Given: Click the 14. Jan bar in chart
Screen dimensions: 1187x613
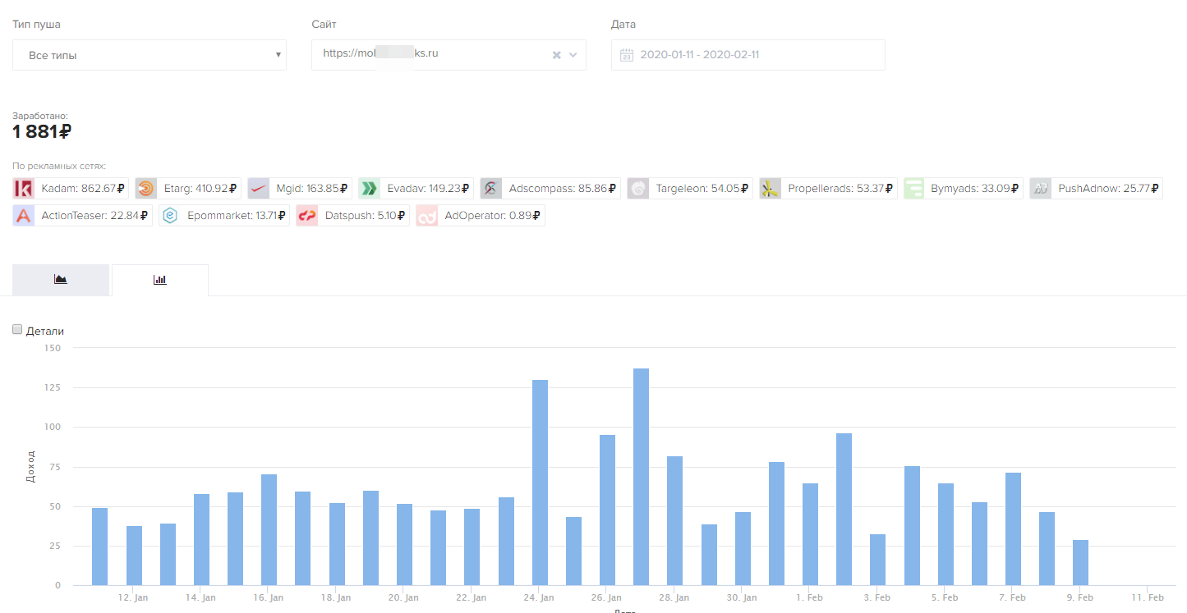Looking at the screenshot, I should pos(201,539).
